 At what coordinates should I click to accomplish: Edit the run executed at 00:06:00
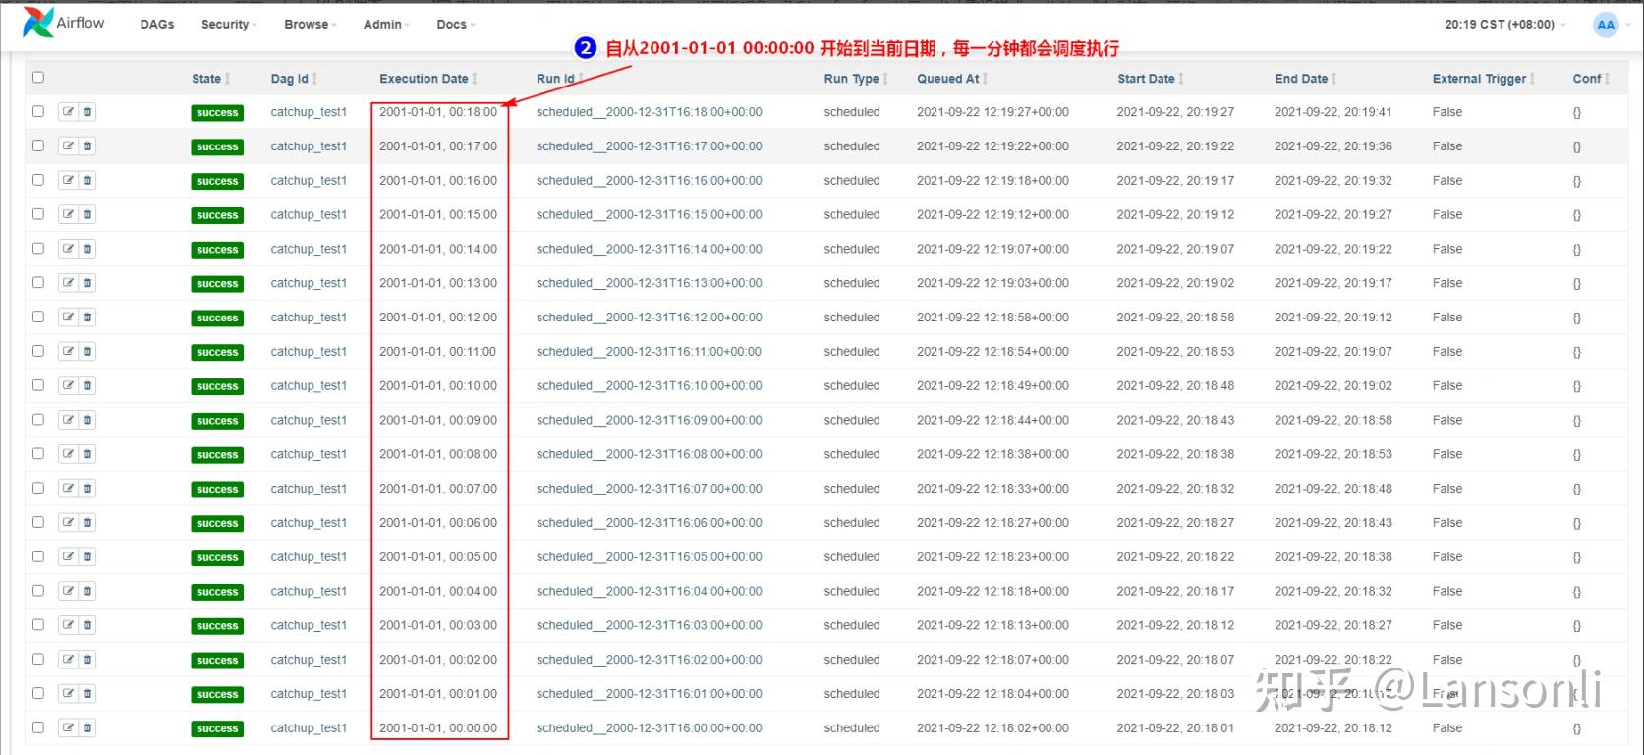(68, 523)
